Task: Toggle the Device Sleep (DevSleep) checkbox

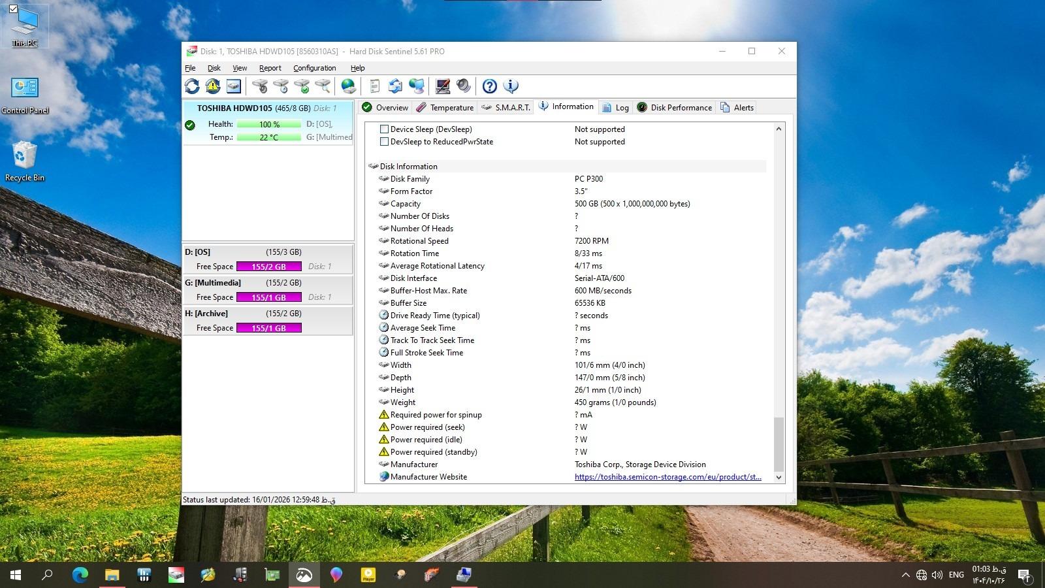Action: (x=385, y=129)
